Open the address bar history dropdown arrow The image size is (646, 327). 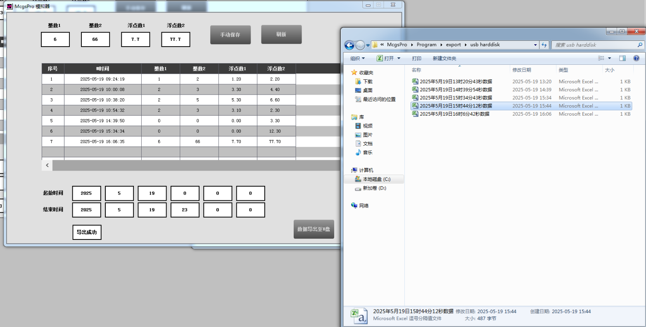(x=536, y=45)
